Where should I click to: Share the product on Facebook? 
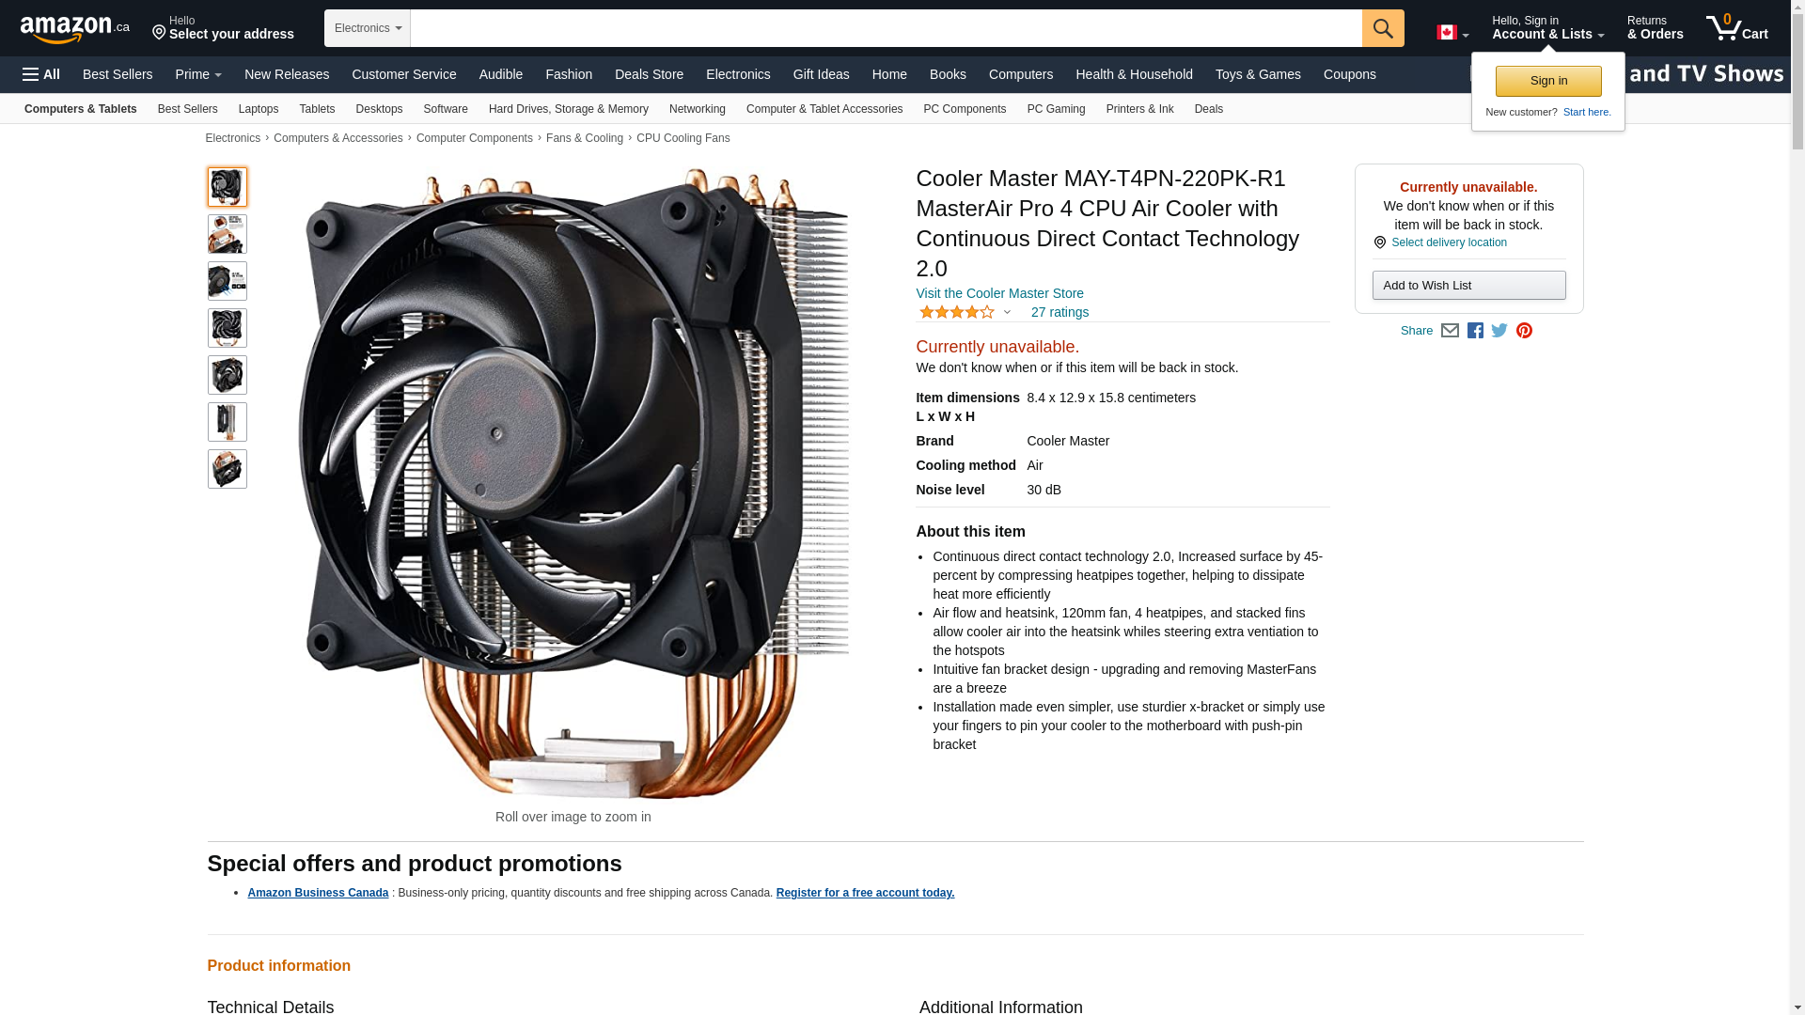(x=1475, y=331)
